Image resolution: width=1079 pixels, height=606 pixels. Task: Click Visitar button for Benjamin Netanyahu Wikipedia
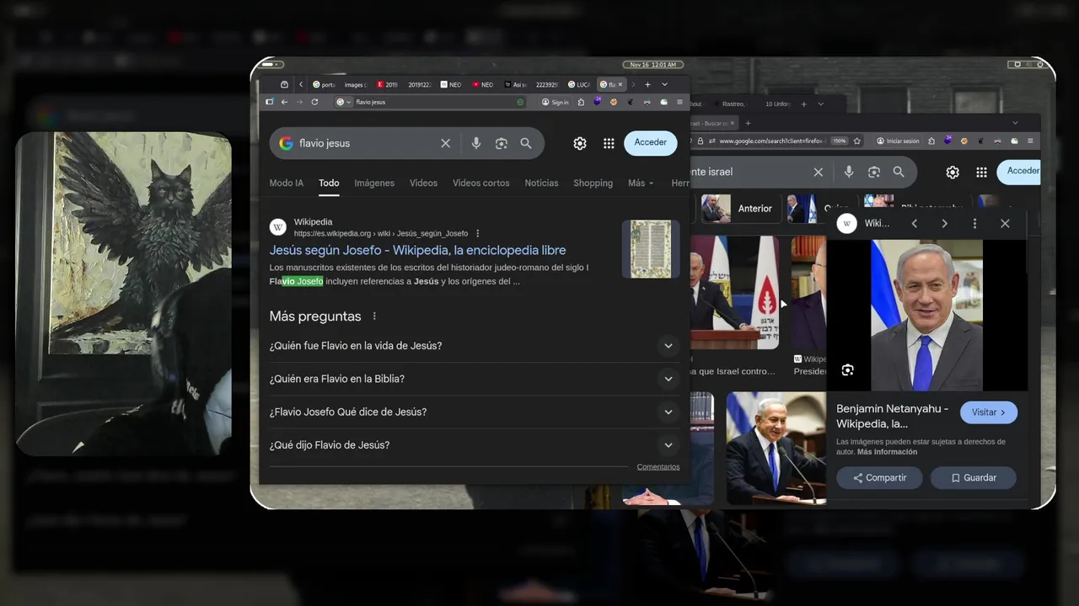(989, 412)
